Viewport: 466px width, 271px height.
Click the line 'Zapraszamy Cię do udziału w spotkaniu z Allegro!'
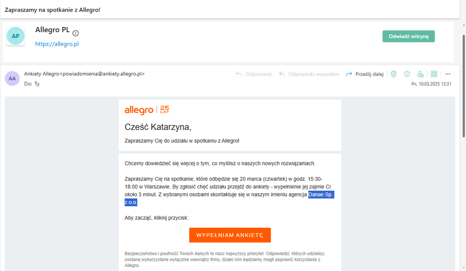182,141
